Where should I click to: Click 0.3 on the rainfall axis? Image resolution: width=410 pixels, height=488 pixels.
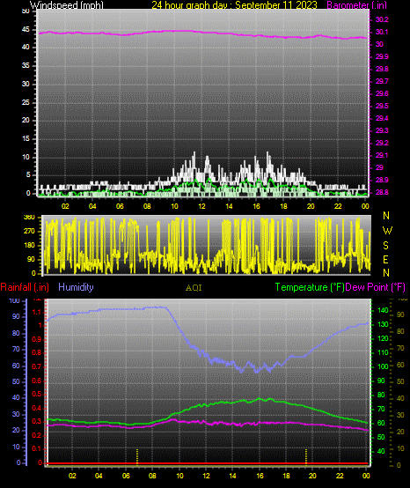click(37, 421)
